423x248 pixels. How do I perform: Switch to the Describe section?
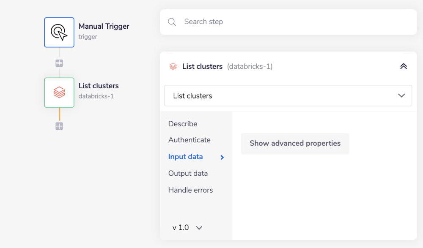[183, 124]
